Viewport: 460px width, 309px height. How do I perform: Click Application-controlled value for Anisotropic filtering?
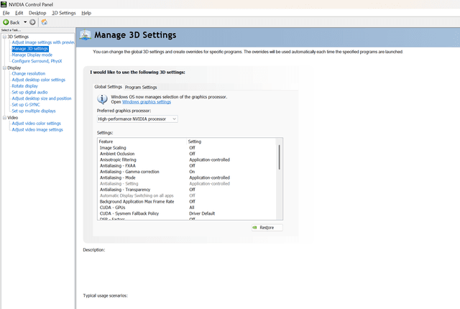click(209, 160)
